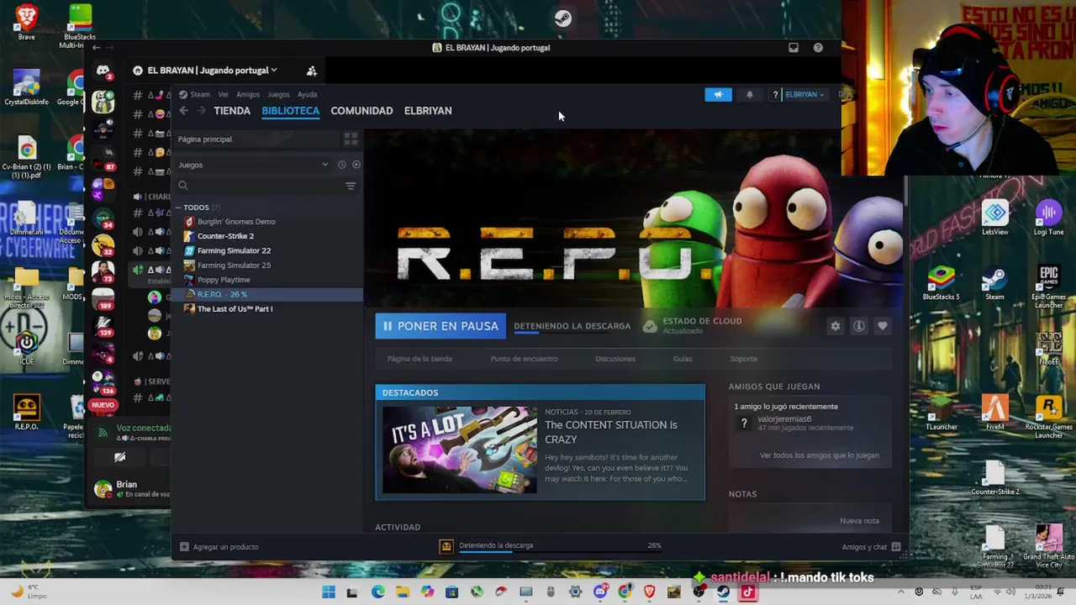Viewport: 1076px width, 605px height.
Task: Open the ELBRIYAN profile tab
Action: (428, 111)
